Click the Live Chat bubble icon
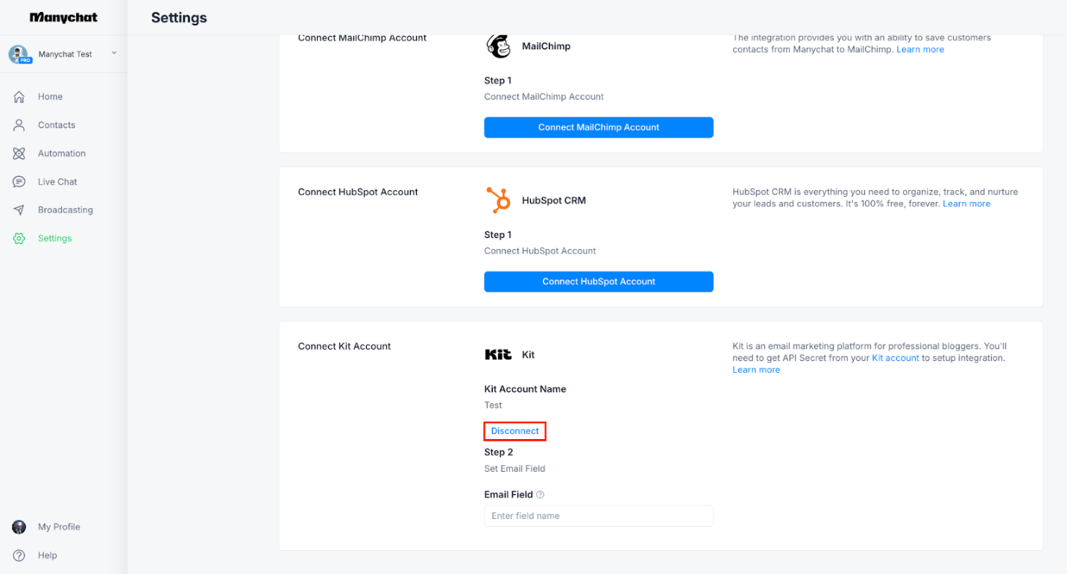This screenshot has height=574, width=1067. click(x=19, y=182)
